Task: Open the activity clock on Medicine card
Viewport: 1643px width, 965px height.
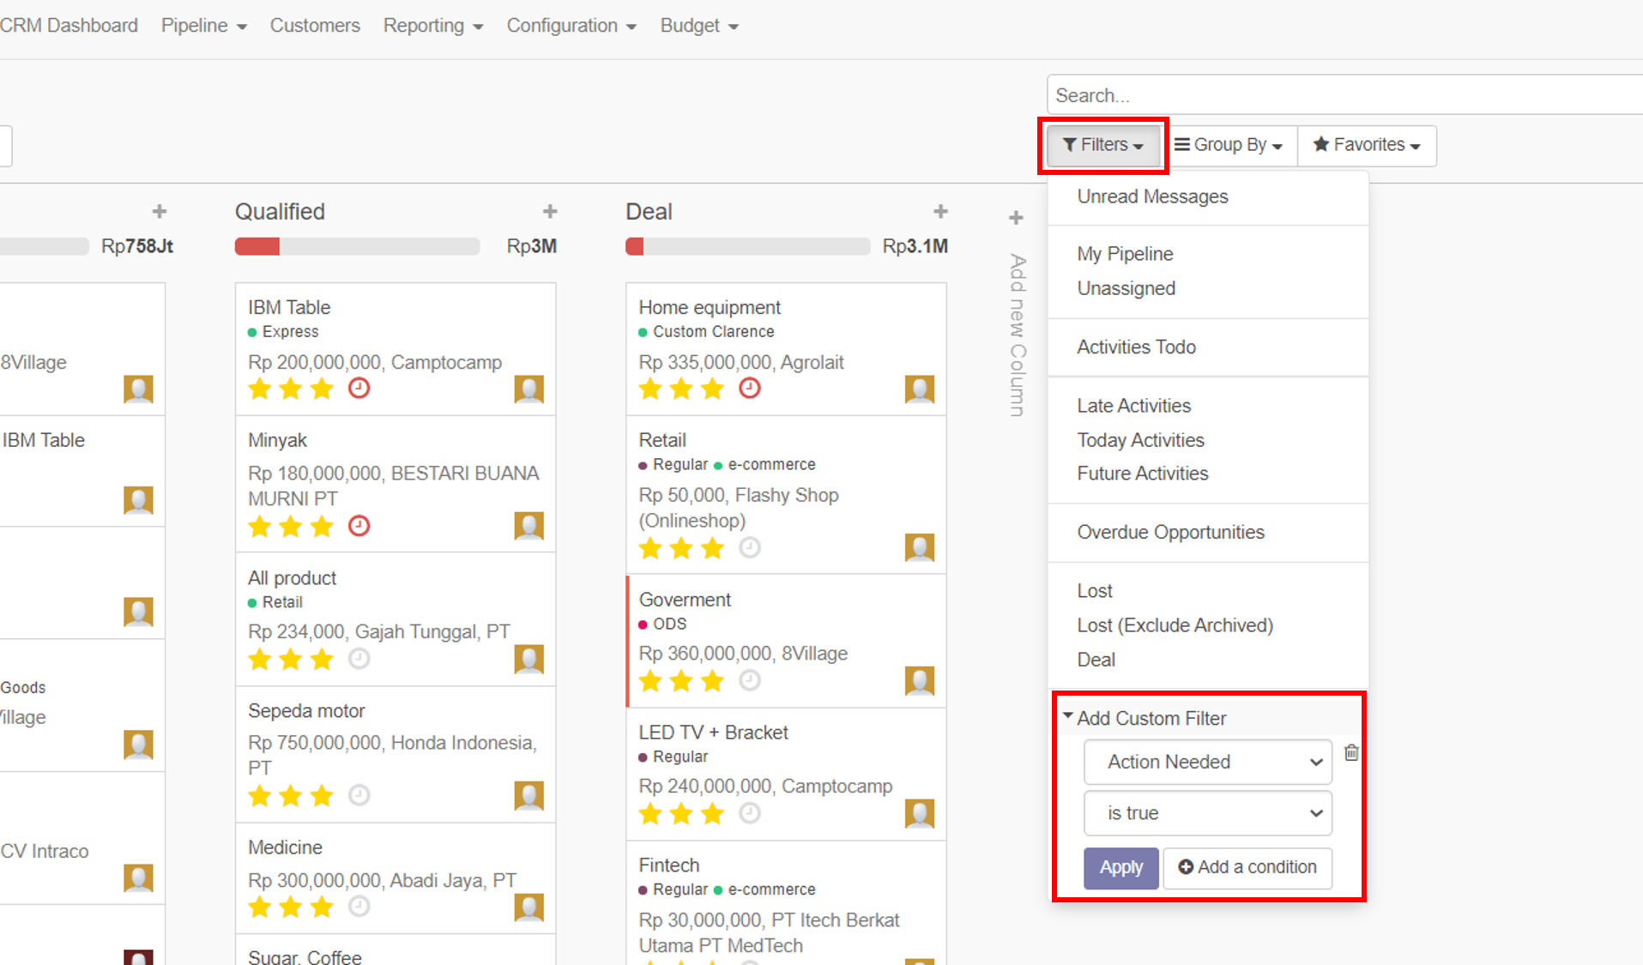Action: point(359,907)
